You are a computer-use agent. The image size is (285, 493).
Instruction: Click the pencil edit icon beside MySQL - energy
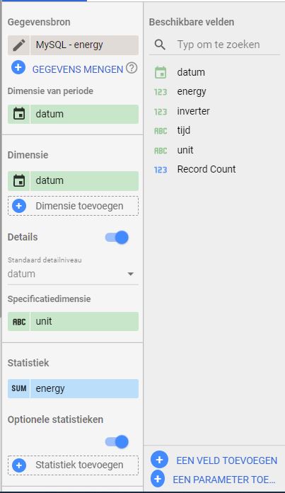(19, 45)
